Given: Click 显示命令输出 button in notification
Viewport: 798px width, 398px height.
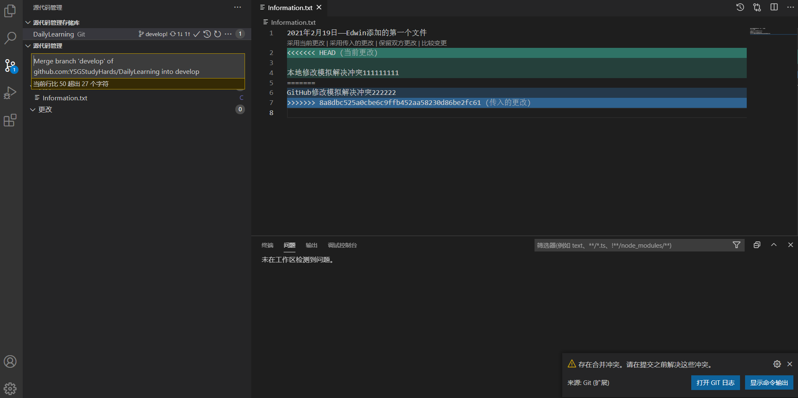Looking at the screenshot, I should coord(769,382).
